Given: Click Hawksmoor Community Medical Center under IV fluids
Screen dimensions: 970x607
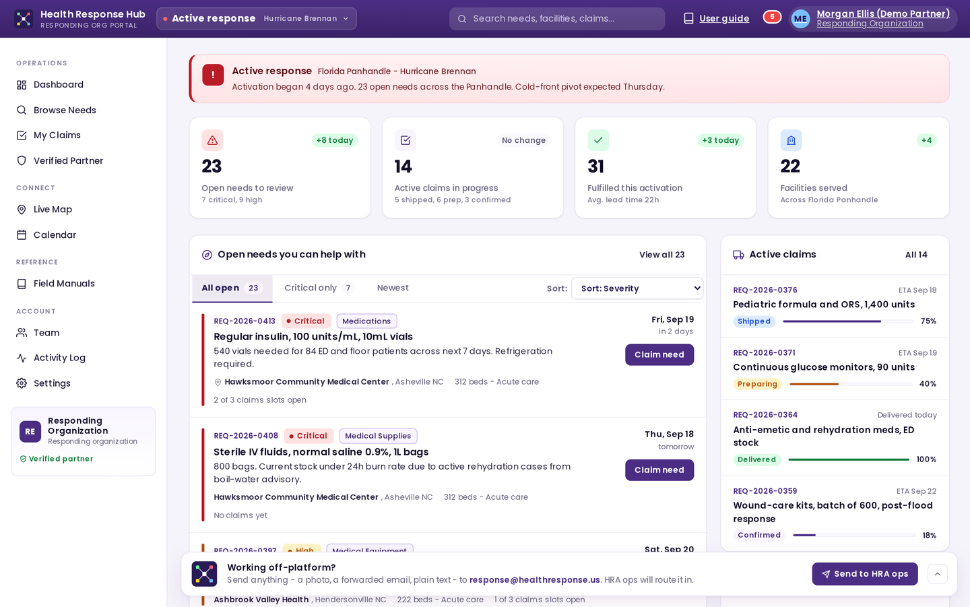Looking at the screenshot, I should (x=296, y=497).
